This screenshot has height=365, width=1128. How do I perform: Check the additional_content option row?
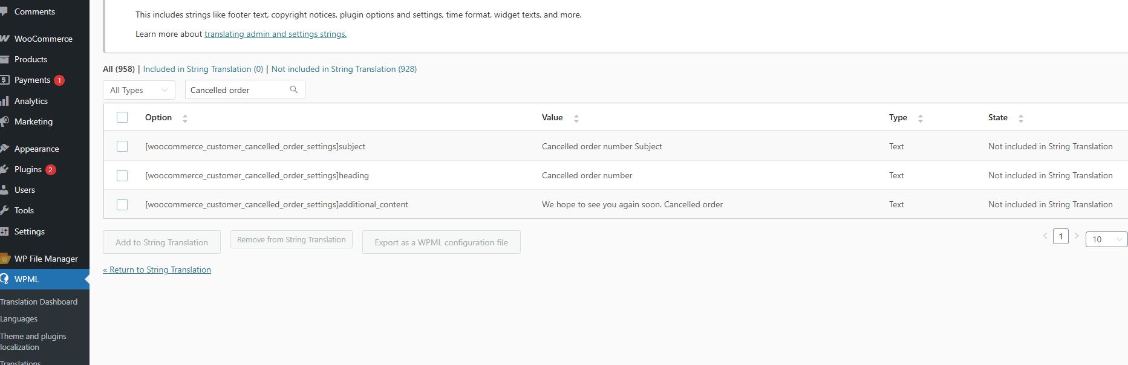[x=122, y=204]
